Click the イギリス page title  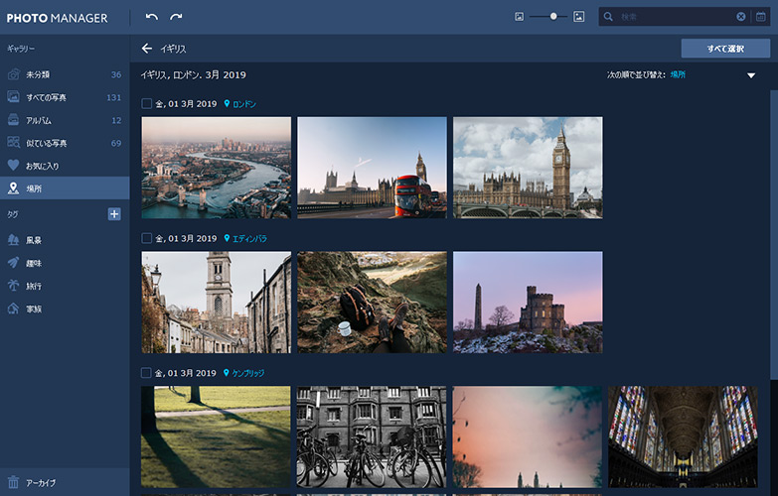pos(173,49)
